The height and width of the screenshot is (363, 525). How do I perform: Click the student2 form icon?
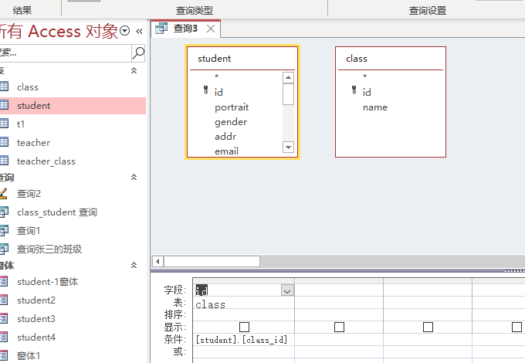tap(4, 300)
